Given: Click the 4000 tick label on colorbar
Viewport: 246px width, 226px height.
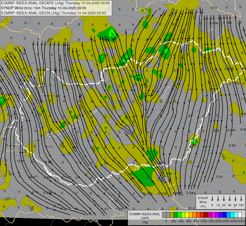Looking at the screenshot, I should click(234, 221).
